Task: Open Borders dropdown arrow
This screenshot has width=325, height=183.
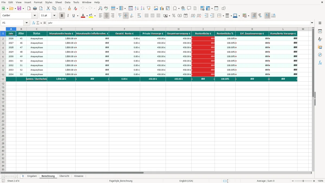Action: pyautogui.click(x=223, y=16)
